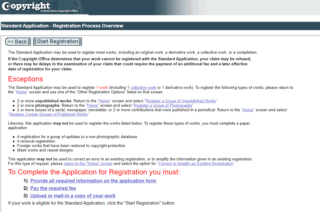This screenshot has width=320, height=212.
Task: Click Upload or mail-in a copy link
Action: click(73, 196)
